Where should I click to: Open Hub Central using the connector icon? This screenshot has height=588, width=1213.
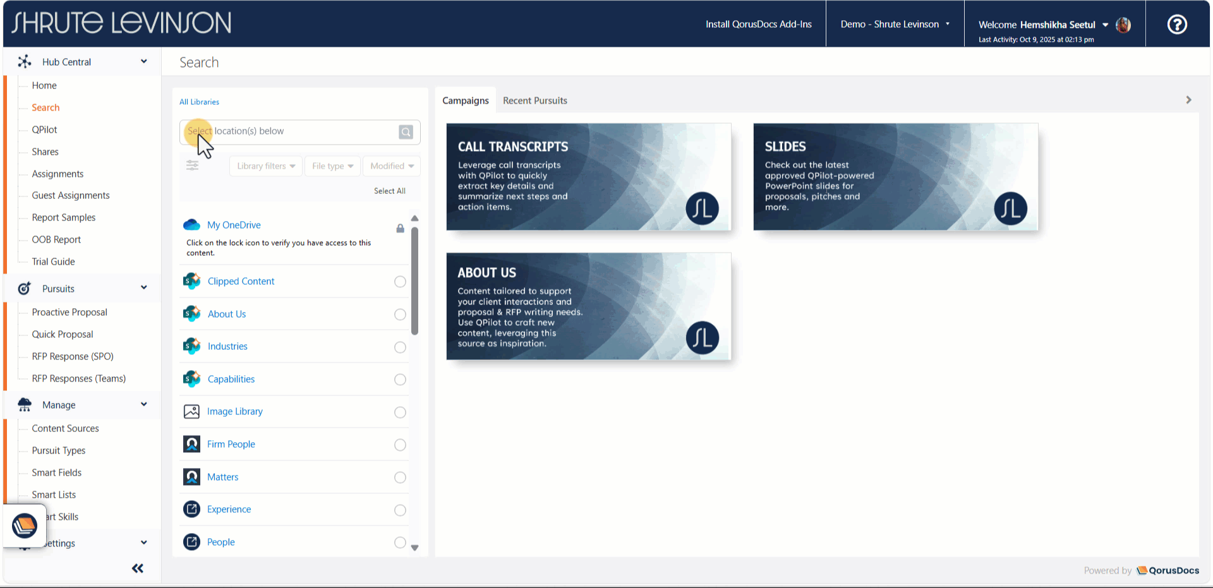coord(25,61)
